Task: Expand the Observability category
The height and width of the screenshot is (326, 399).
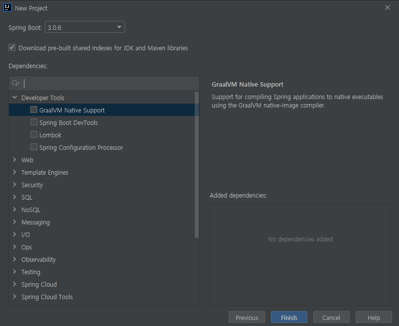Action: pyautogui.click(x=15, y=259)
